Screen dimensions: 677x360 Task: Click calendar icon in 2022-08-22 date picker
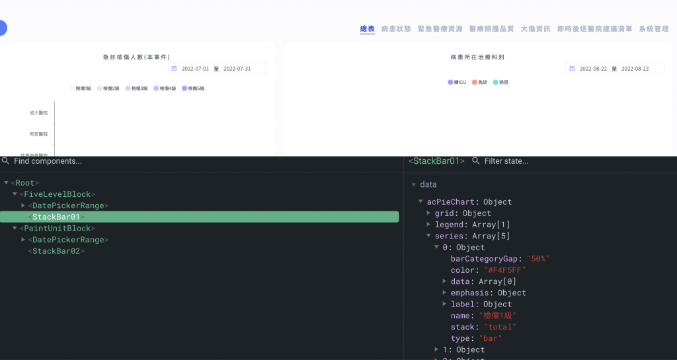click(572, 69)
